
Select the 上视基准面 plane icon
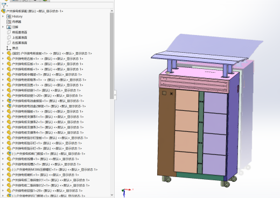pos(9,38)
